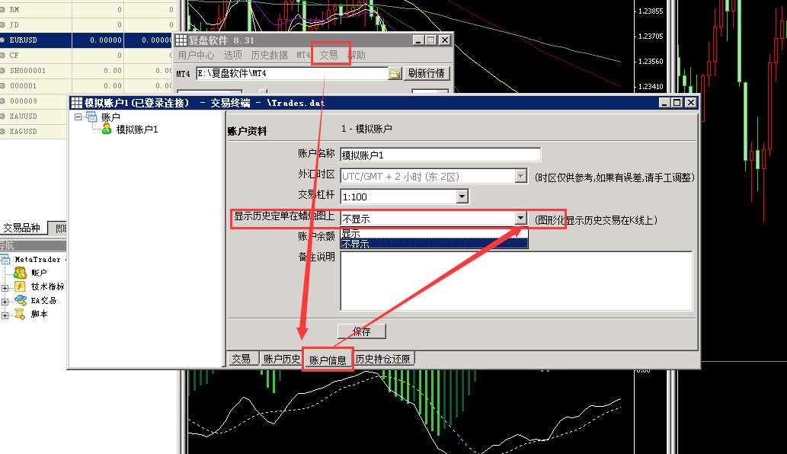Click the 脚本 script icon in navigator
787x454 pixels.
click(21, 314)
